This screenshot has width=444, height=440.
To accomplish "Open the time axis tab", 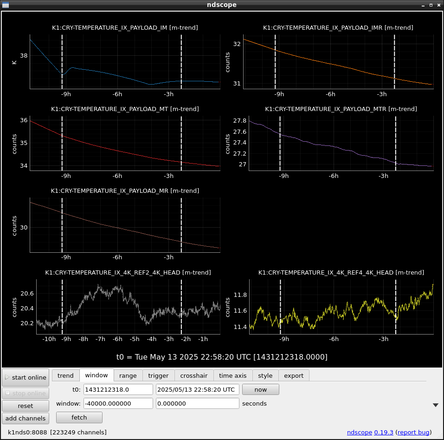I will pyautogui.click(x=233, y=375).
